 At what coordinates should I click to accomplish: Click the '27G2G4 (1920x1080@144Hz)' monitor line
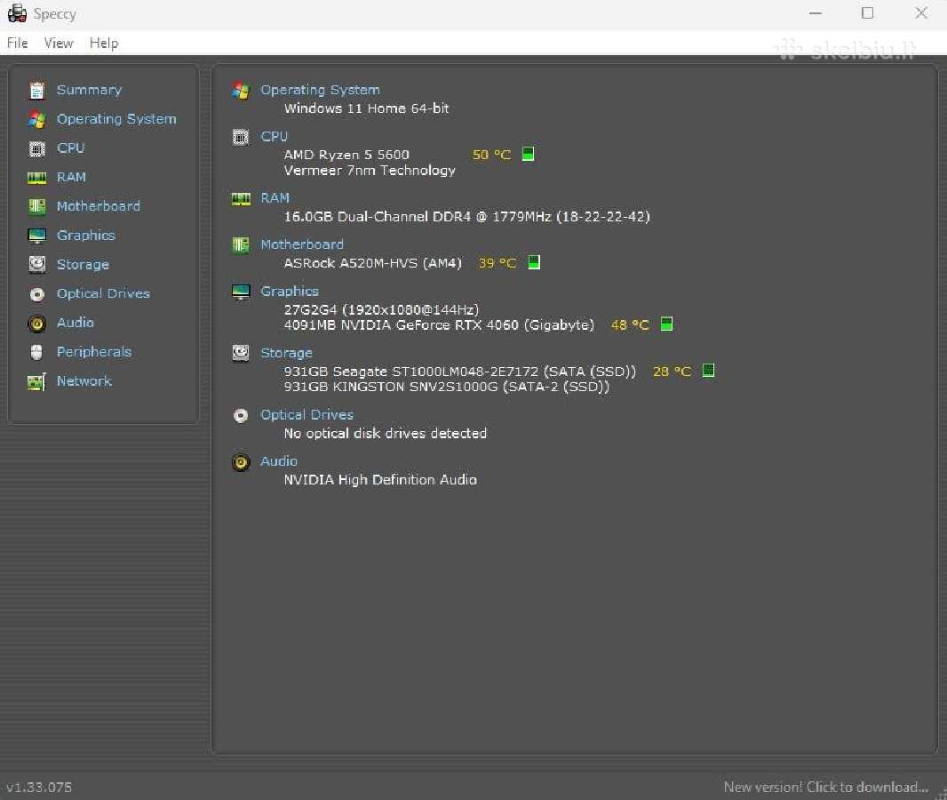point(382,310)
